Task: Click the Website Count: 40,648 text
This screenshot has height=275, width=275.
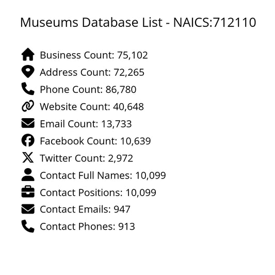Action: (92, 107)
